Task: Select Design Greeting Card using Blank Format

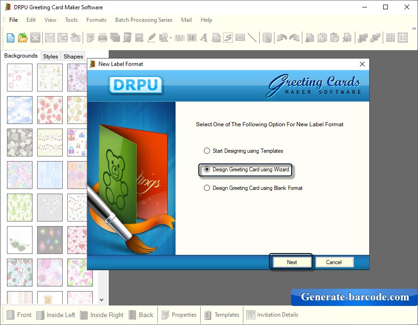Action: [x=253, y=188]
